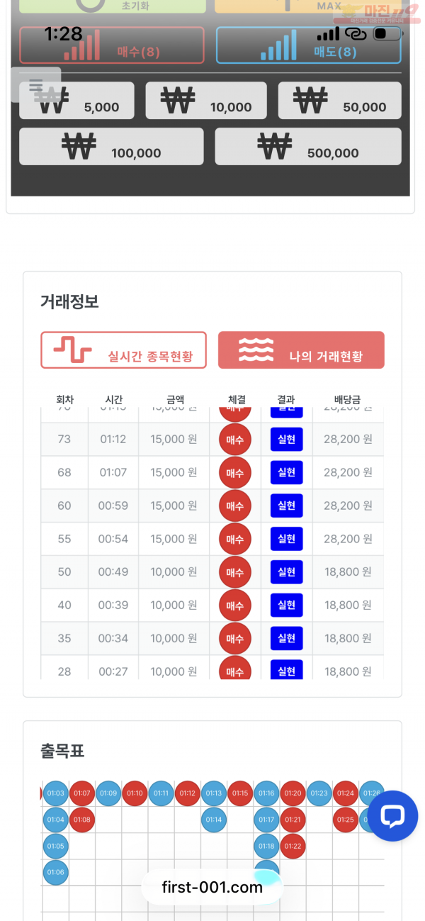
Task: Expand the 결과 column header
Action: point(286,399)
